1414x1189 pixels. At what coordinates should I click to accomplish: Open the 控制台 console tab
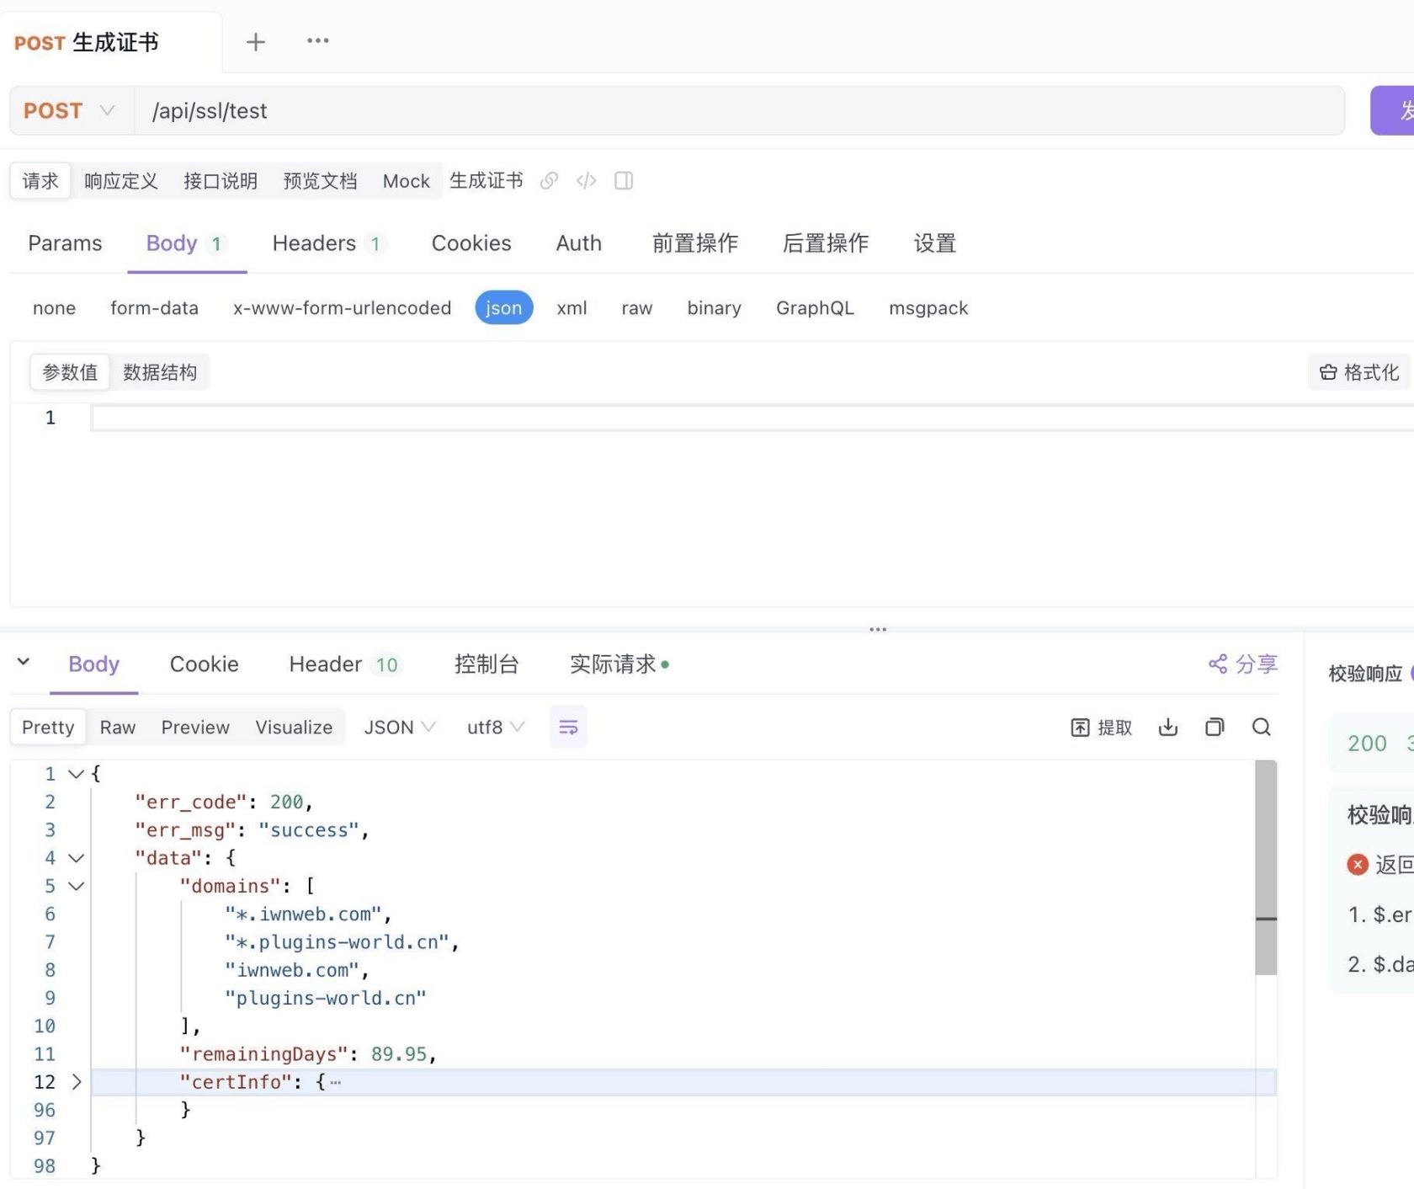486,664
